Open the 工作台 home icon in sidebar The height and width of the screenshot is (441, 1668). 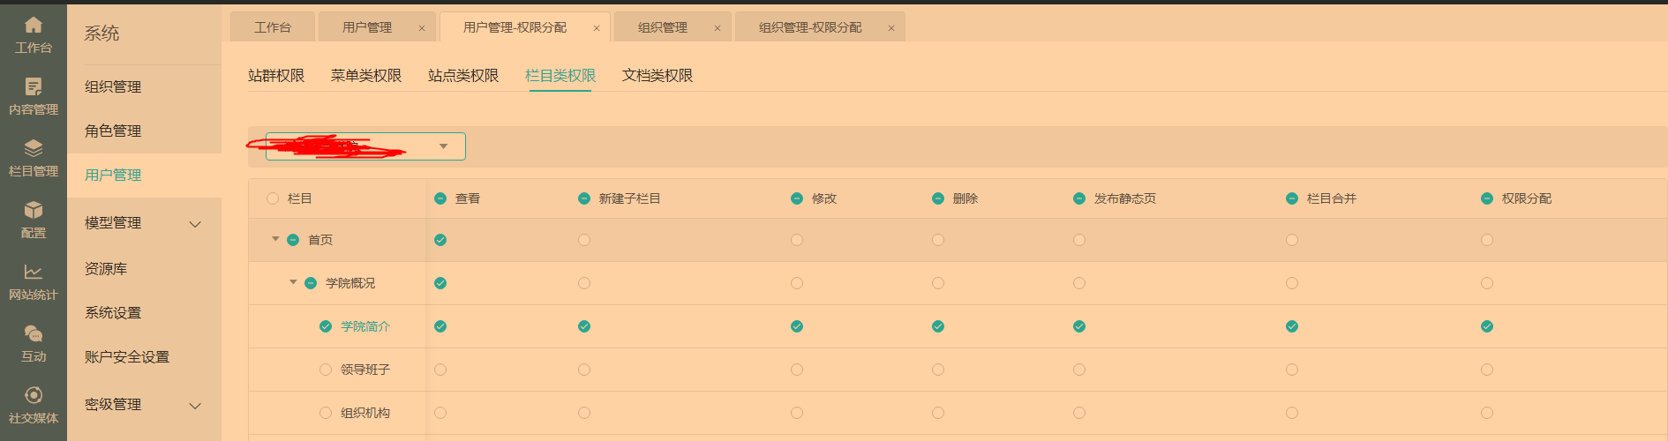tap(34, 26)
